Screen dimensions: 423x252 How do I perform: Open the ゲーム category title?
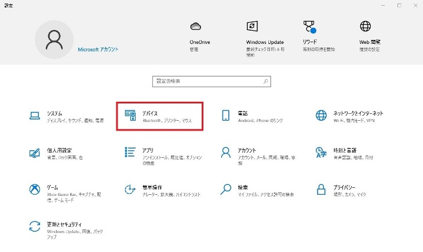(52, 187)
